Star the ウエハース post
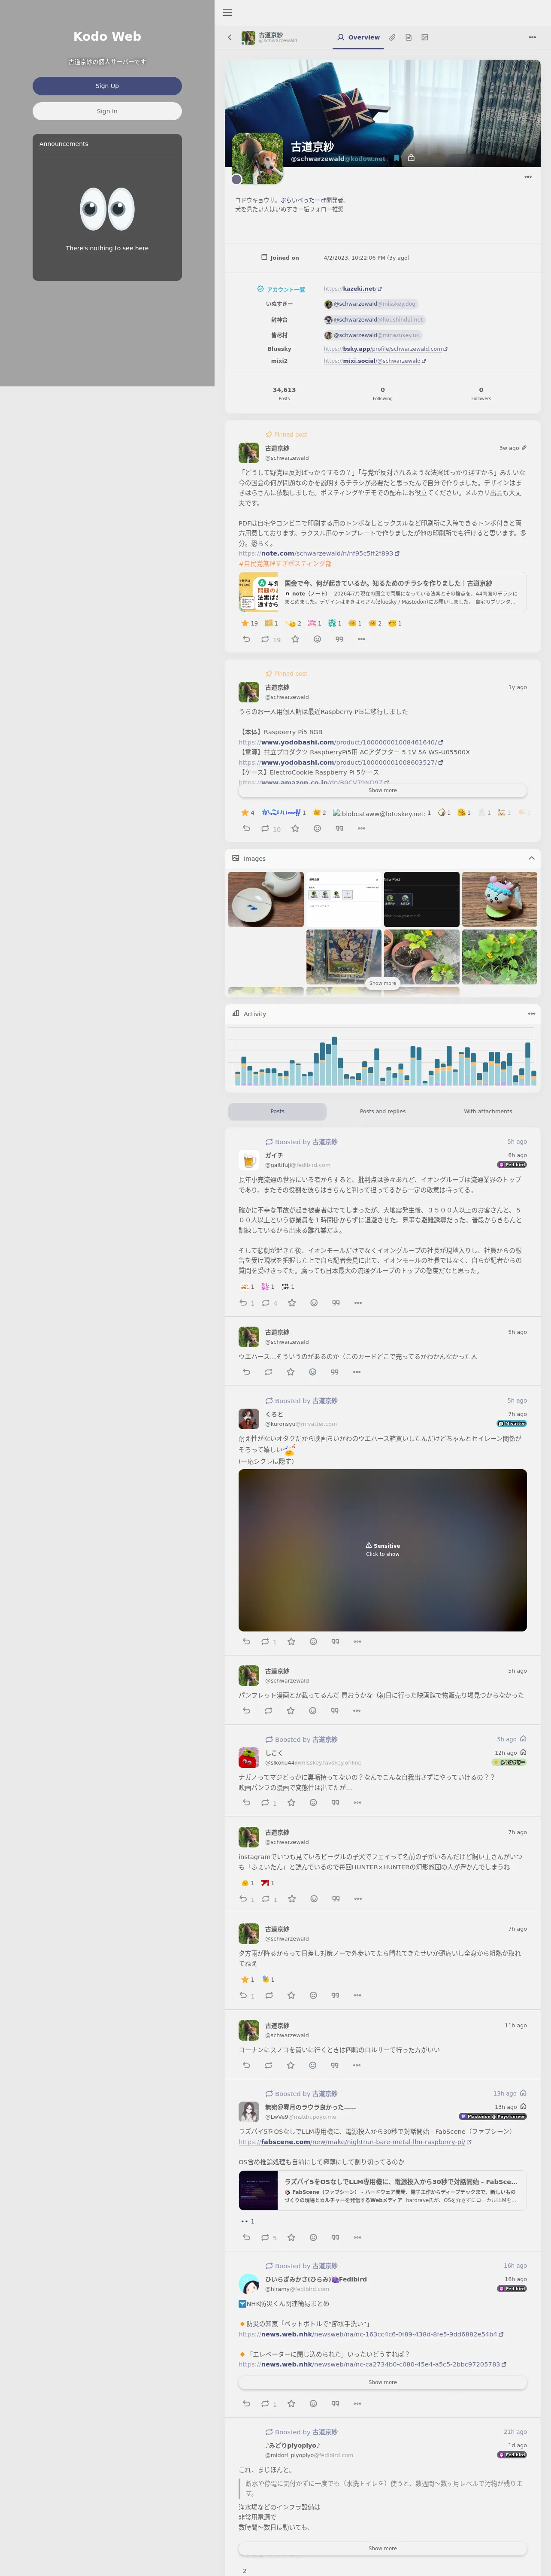This screenshot has height=2576, width=551. tap(290, 1372)
